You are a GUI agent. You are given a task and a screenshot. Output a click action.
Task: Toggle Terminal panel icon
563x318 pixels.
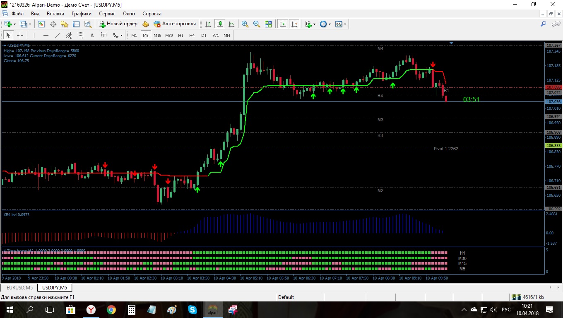pyautogui.click(x=76, y=24)
